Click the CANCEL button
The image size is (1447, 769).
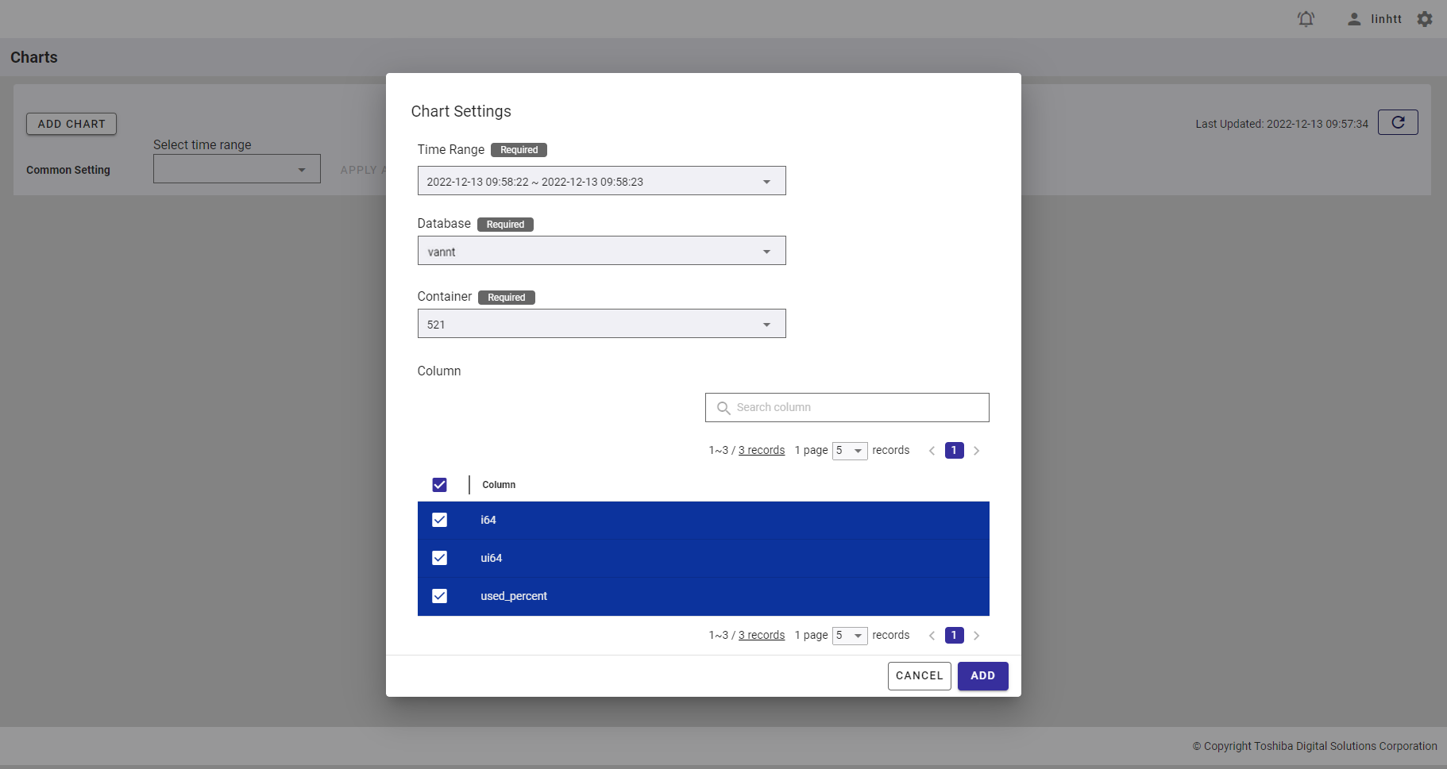coord(919,676)
